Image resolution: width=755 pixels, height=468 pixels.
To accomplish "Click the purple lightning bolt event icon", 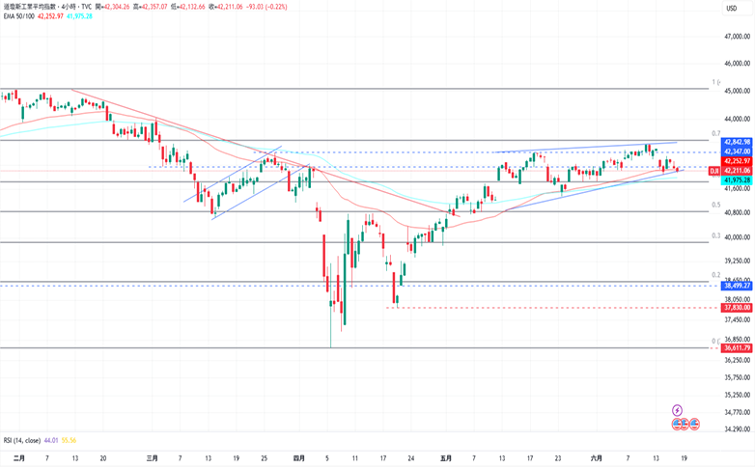I will click(x=677, y=410).
